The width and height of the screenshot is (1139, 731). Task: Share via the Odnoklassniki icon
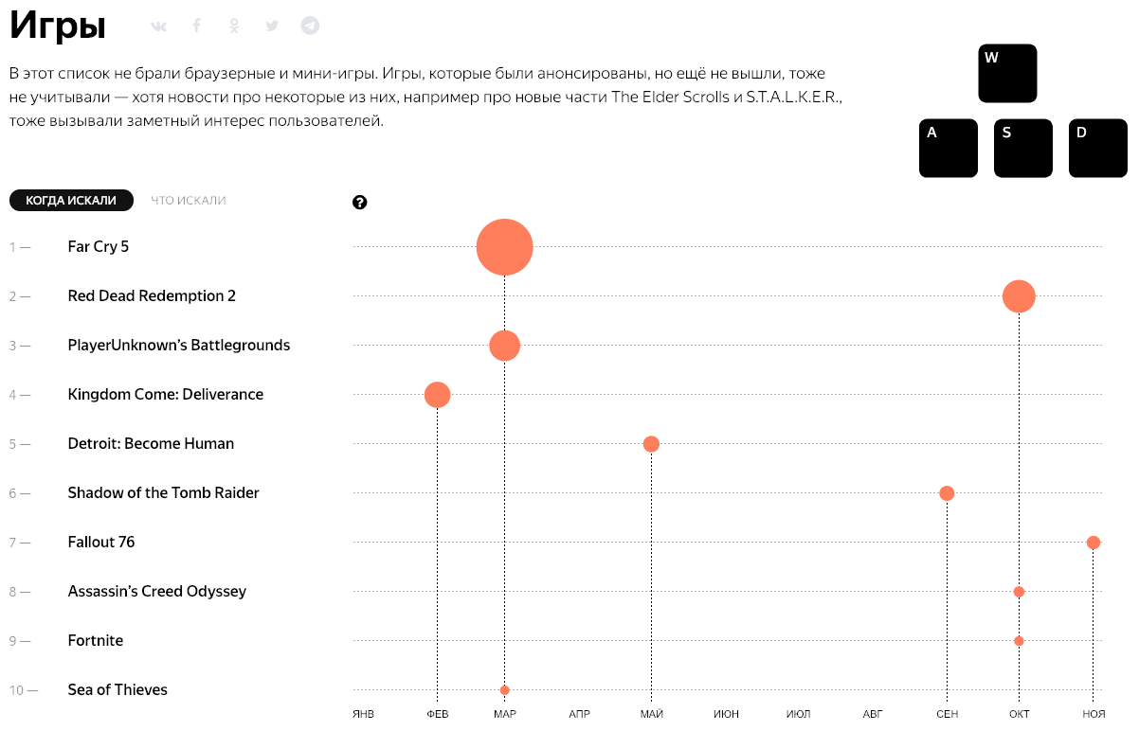click(235, 27)
